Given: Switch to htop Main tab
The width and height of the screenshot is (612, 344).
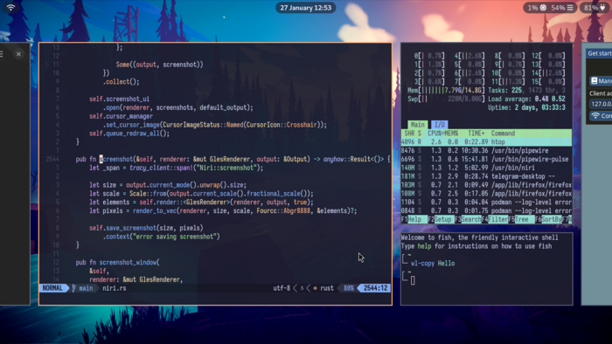Looking at the screenshot, I should [x=417, y=125].
